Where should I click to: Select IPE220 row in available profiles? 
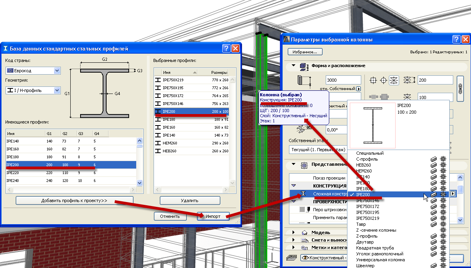(71, 173)
